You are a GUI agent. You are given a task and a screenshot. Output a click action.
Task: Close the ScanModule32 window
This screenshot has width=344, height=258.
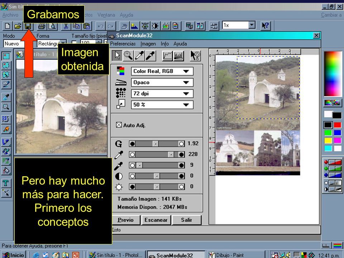click(x=316, y=35)
